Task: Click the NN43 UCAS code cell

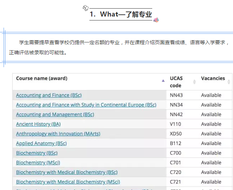Action: [x=176, y=95]
